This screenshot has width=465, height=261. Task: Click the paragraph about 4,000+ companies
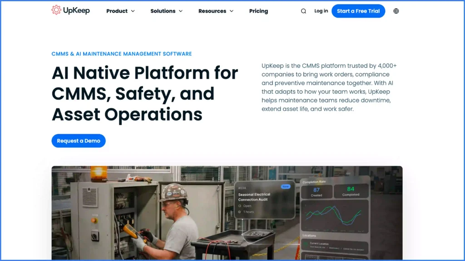click(329, 87)
